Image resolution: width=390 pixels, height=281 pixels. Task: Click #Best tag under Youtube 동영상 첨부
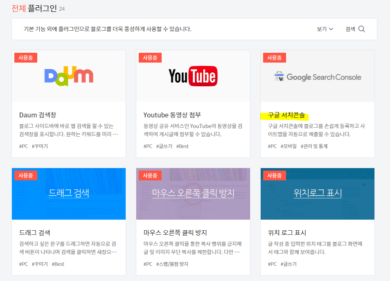183,146
